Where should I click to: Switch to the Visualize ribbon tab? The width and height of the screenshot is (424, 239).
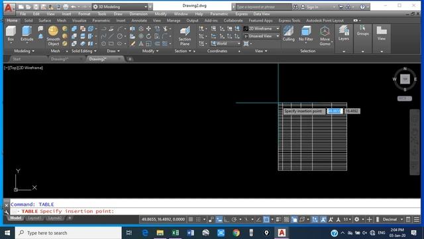(79, 21)
